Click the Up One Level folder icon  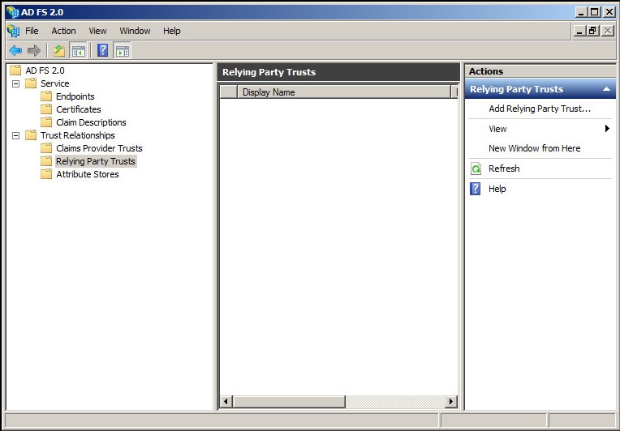[59, 50]
